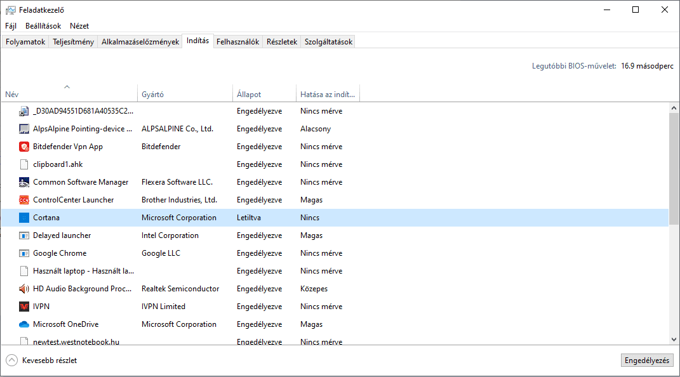680x377 pixels.
Task: Sort by Állapot column header
Action: pyautogui.click(x=249, y=95)
